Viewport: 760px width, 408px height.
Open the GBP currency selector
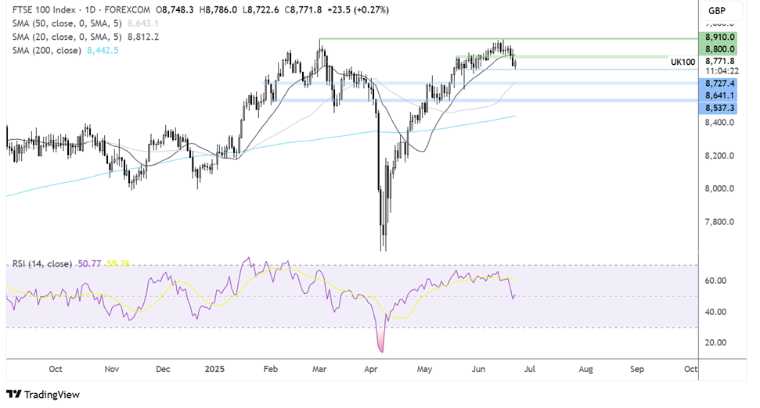pos(716,11)
